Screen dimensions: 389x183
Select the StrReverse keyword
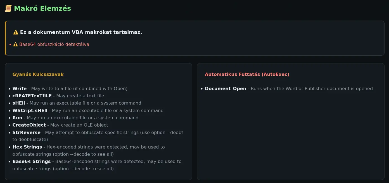(27, 133)
